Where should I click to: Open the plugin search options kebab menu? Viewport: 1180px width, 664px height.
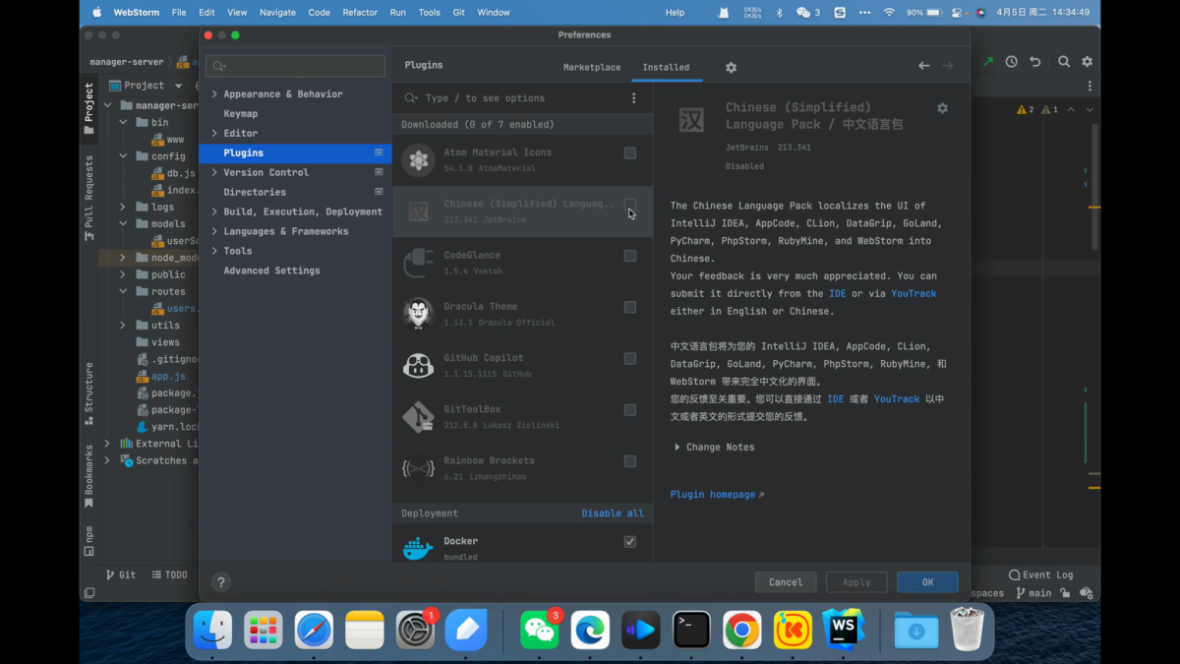pos(633,98)
